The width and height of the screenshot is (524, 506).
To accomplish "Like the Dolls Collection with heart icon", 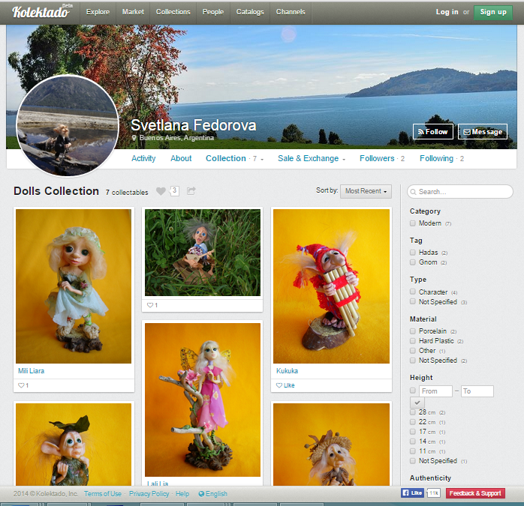I will [161, 191].
